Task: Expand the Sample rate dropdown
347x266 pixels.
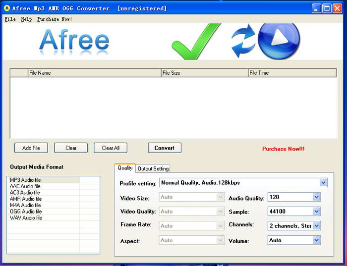Action: click(316, 212)
